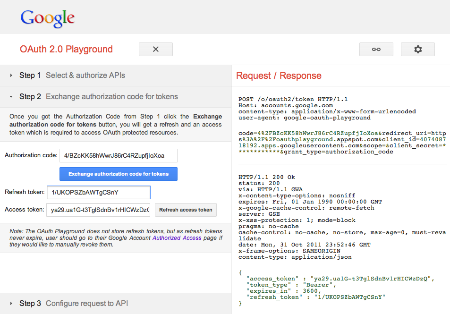Collapse Step 2 disclosure triangle
The image size is (450, 314).
pos(11,97)
